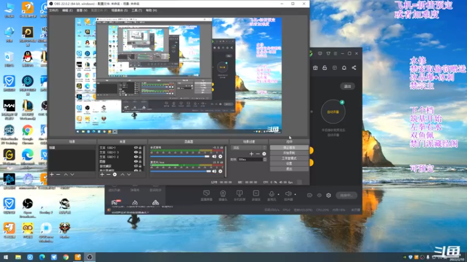Open phone casting icon in bottom streaming toolbar
The width and height of the screenshot is (467, 262).
click(x=239, y=193)
